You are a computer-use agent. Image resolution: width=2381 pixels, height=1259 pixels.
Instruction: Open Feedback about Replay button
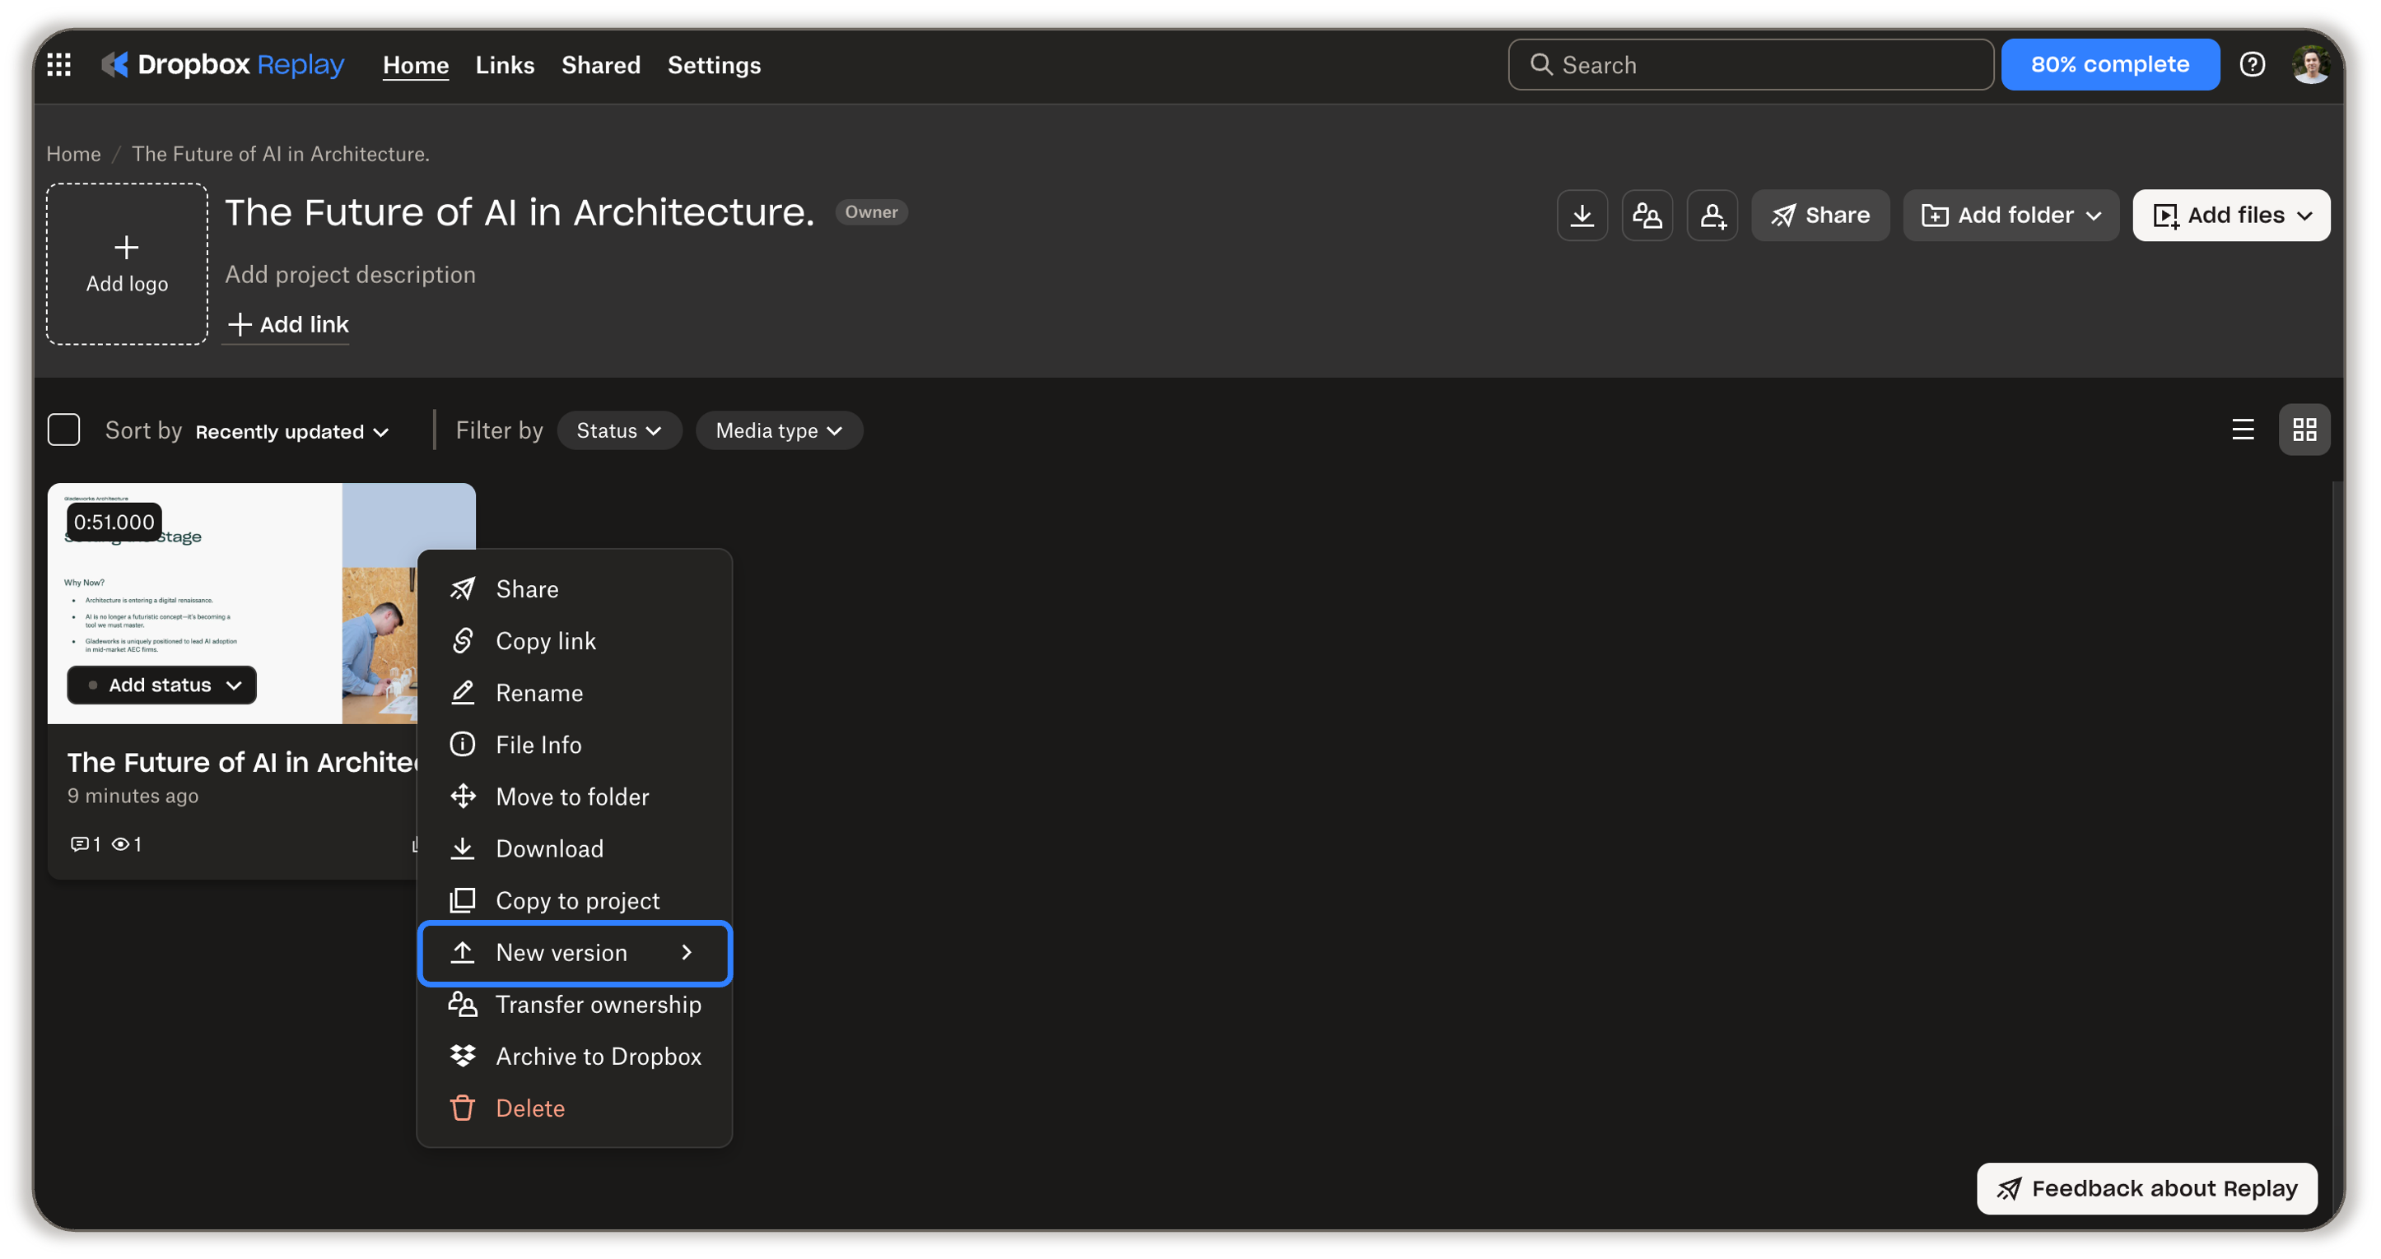click(x=2146, y=1189)
